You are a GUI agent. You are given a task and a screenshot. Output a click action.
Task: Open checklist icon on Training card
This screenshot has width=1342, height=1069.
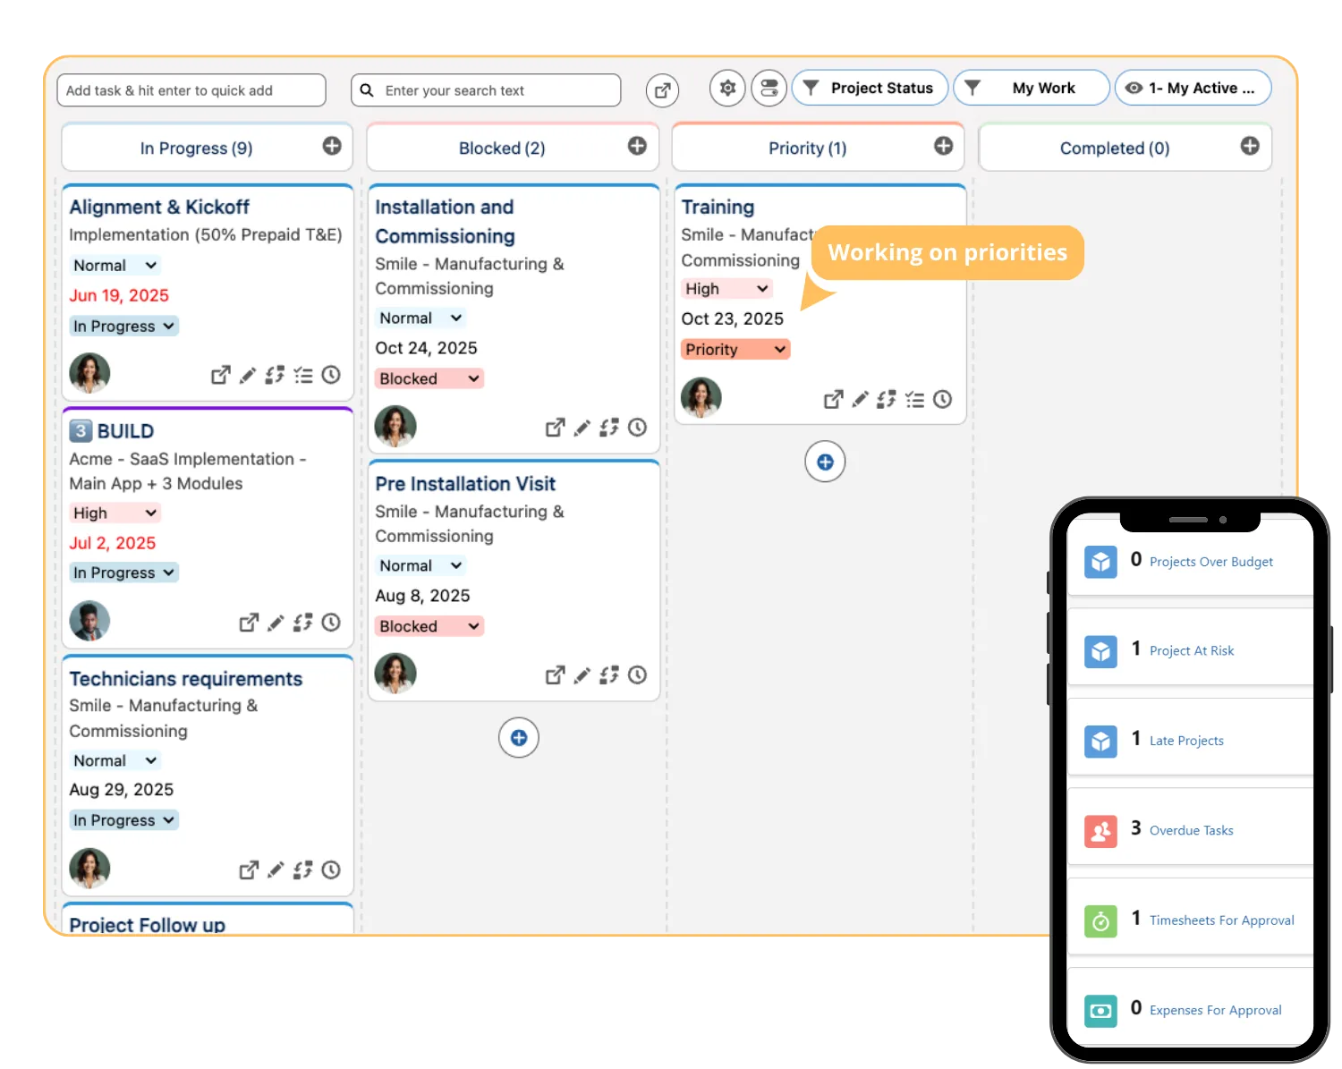914,400
